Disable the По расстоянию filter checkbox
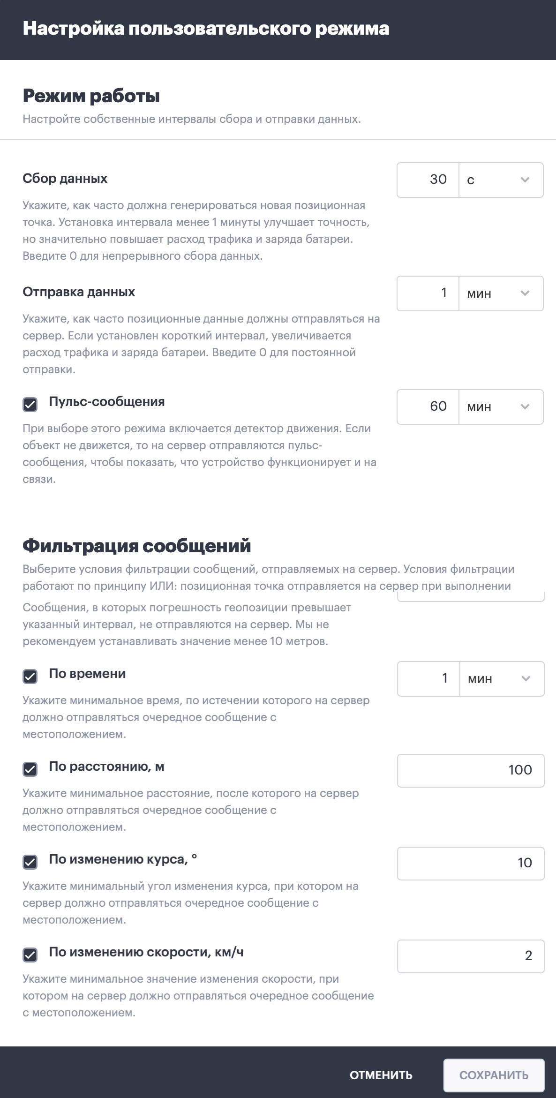 [x=30, y=769]
